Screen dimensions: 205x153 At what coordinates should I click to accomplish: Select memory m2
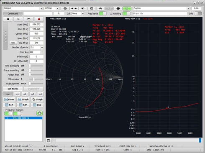(x=25, y=94)
